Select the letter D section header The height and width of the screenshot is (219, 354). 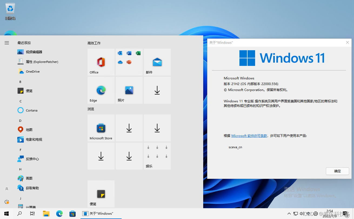click(20, 121)
